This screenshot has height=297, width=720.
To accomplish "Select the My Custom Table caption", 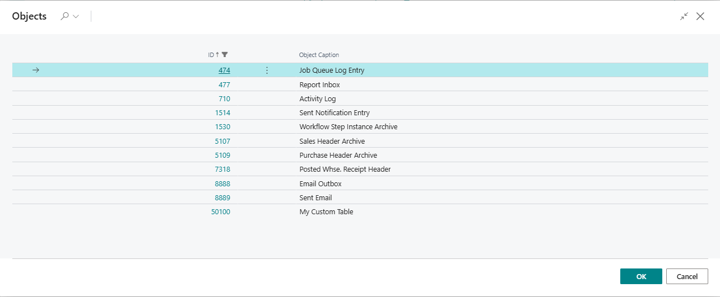I will (x=327, y=212).
